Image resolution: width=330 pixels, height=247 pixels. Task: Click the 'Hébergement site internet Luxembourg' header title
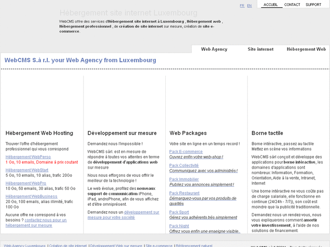coord(128,13)
